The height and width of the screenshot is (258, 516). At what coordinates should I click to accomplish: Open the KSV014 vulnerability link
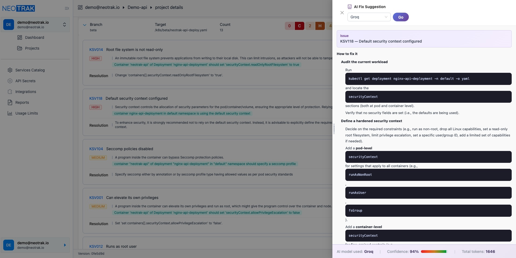point(96,50)
